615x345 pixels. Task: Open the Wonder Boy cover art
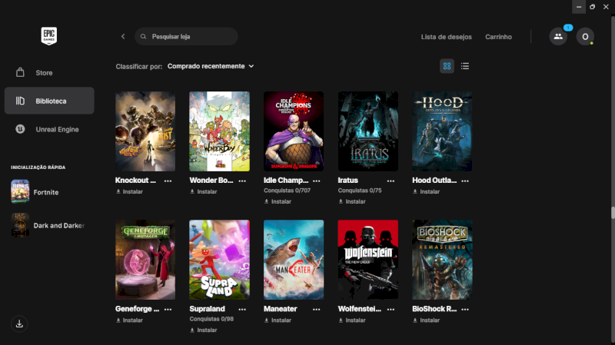pos(219,131)
